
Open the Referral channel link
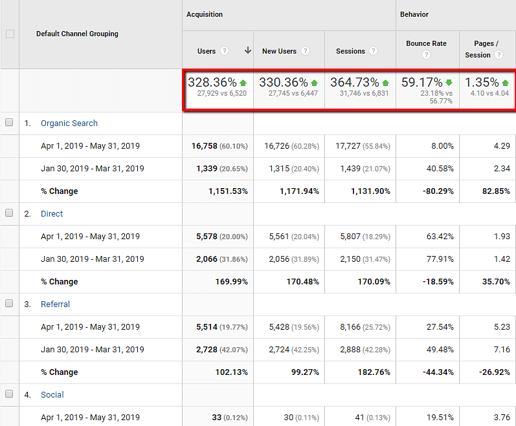pyautogui.click(x=55, y=304)
